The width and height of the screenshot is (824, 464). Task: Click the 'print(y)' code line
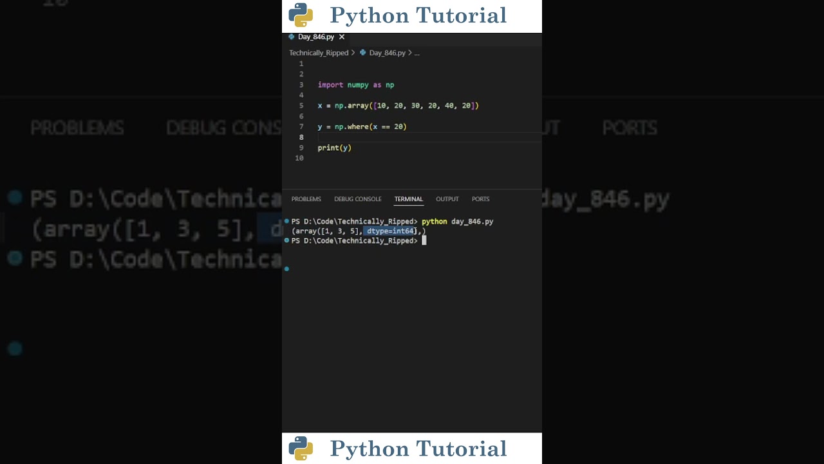pos(335,148)
